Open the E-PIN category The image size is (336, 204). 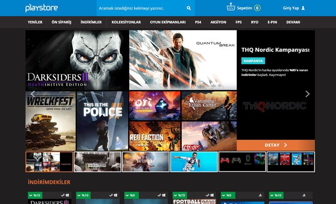click(x=272, y=22)
